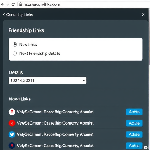Open the Details date dropdown
Viewport: 150px width, 150px height.
[47, 81]
